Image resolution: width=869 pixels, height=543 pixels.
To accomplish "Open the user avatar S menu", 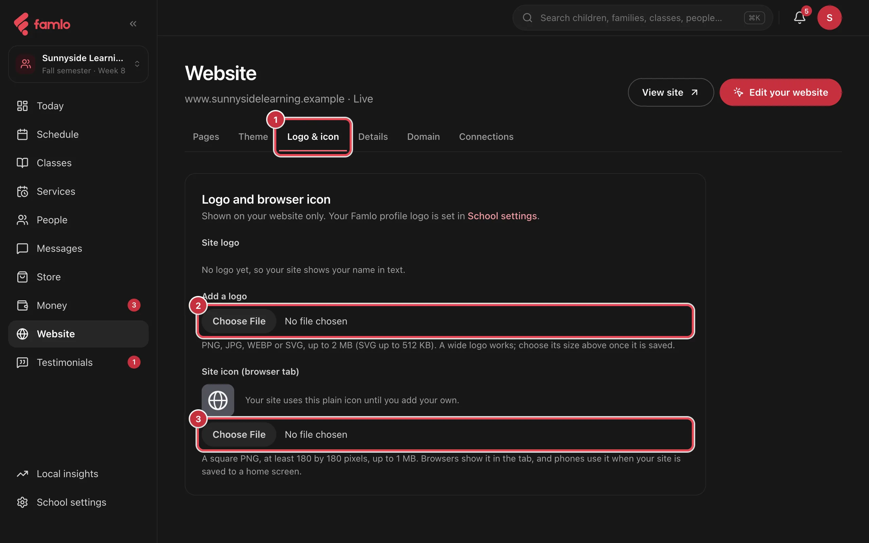I will [x=830, y=18].
